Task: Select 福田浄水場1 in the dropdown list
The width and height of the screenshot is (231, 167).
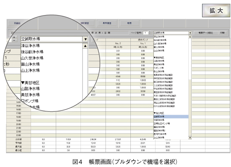Action: (171, 127)
